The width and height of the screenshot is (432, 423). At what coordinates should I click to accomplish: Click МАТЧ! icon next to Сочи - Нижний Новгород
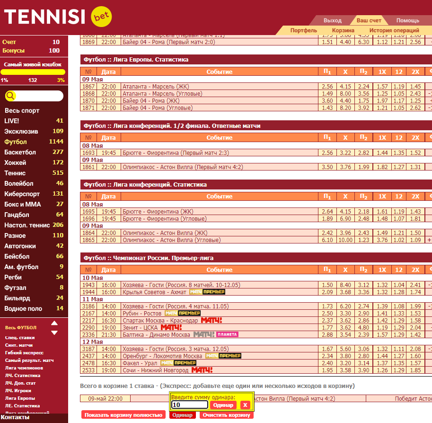[x=202, y=370]
